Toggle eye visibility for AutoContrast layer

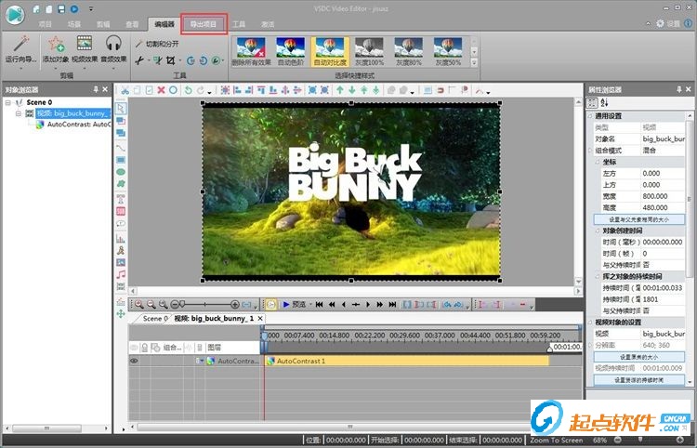tap(134, 361)
